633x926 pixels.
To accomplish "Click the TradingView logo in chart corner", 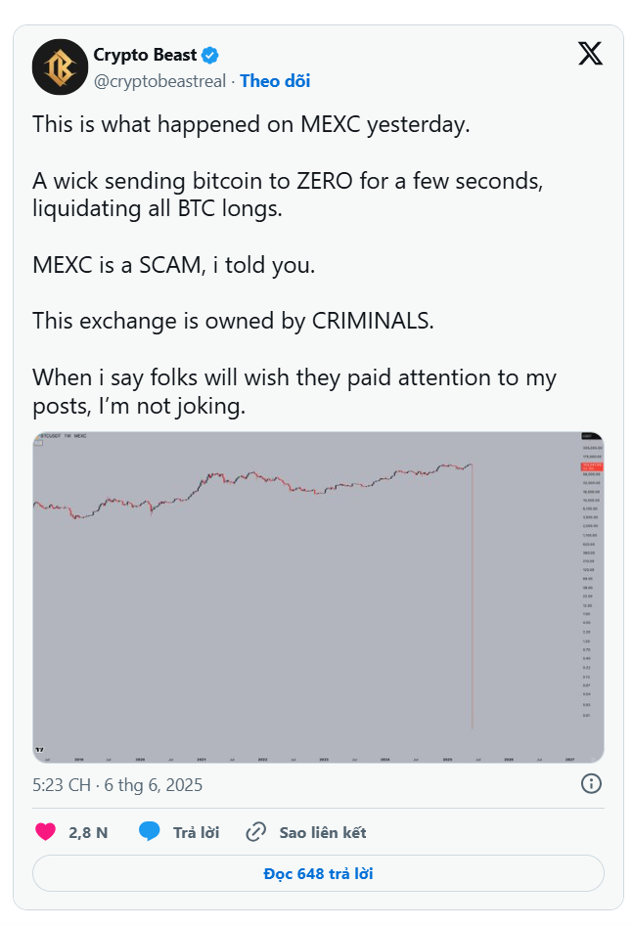I will pyautogui.click(x=40, y=750).
